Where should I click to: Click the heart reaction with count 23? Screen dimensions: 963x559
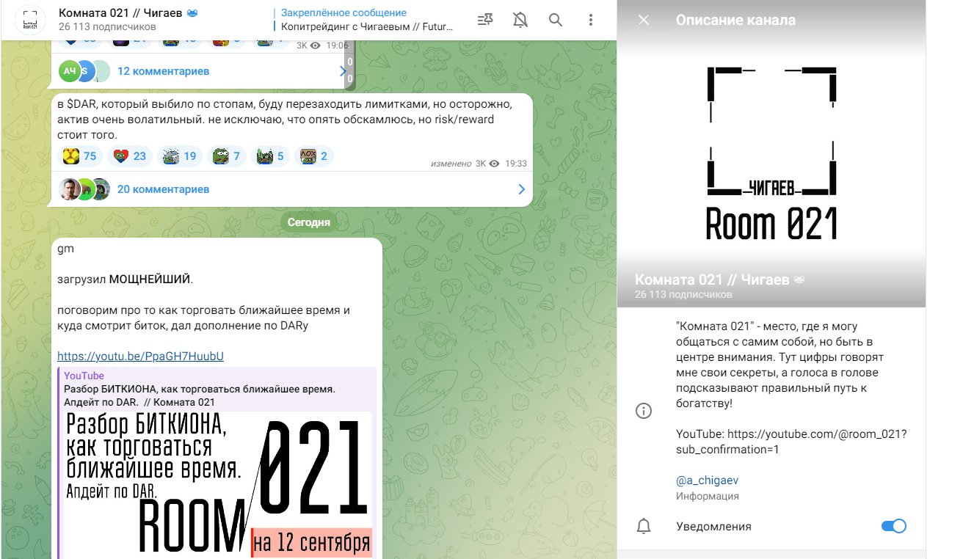129,156
